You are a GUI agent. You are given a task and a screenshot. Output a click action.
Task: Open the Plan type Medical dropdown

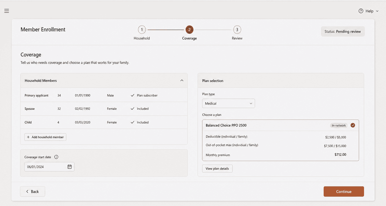tap(228, 103)
